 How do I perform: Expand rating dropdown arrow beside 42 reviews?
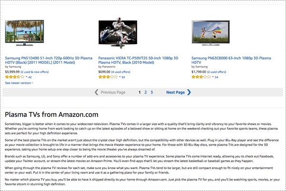pos(27,77)
